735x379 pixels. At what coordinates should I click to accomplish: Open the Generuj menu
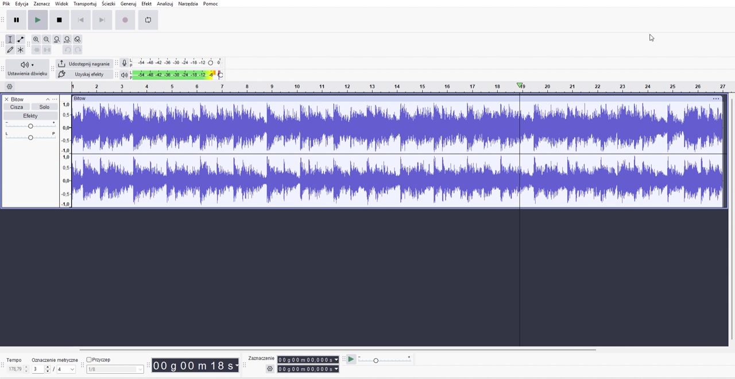(x=128, y=4)
